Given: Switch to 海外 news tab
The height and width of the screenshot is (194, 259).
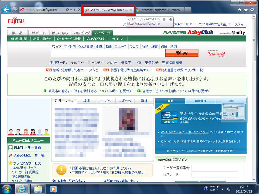Looking at the screenshot, I should pos(144,101).
